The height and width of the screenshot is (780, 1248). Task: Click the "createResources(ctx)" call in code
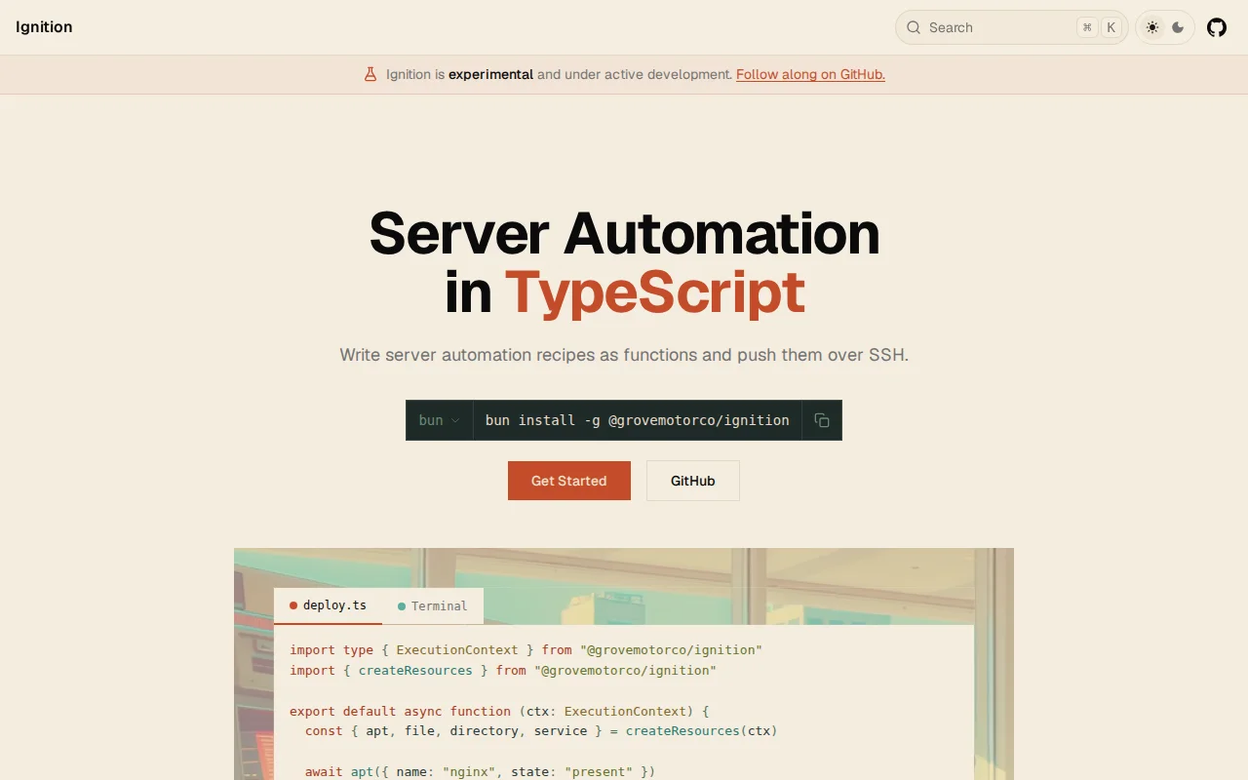(701, 730)
